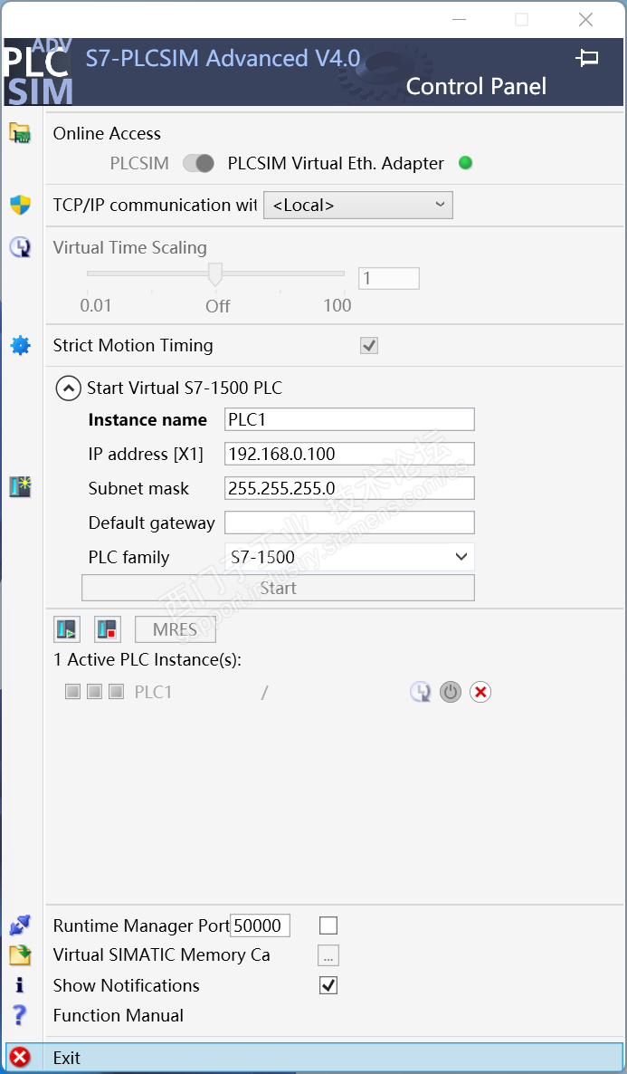Click the Runtime Manager Port 50000 field
This screenshot has width=627, height=1074.
[x=260, y=926]
